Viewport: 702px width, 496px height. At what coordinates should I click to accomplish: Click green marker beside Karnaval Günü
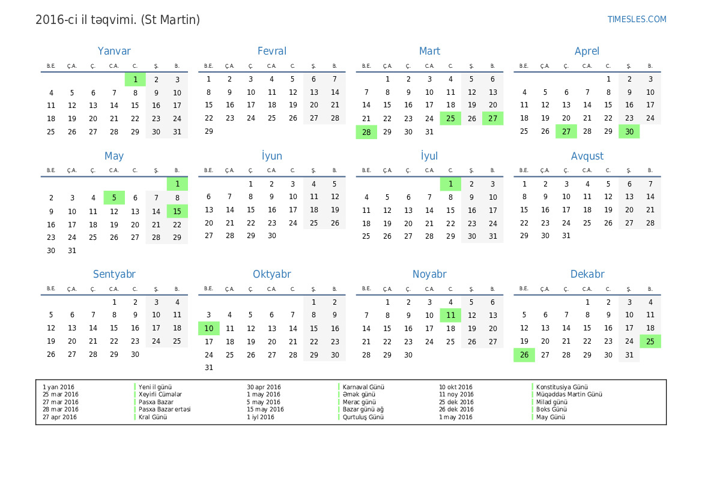[x=339, y=387]
